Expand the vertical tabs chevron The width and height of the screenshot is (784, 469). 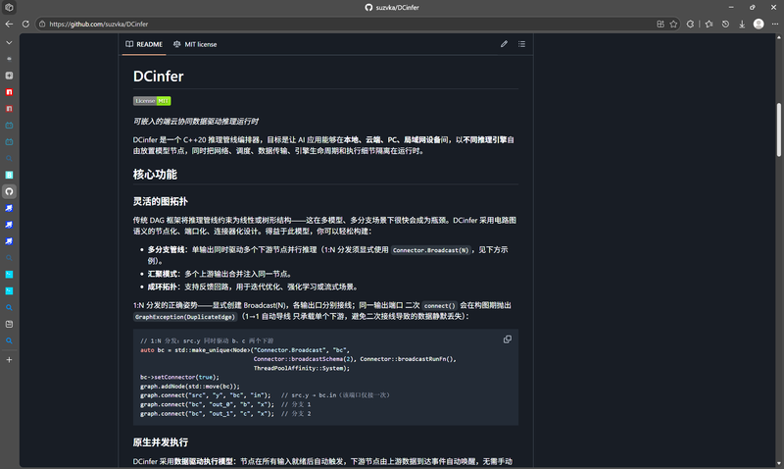click(x=9, y=42)
